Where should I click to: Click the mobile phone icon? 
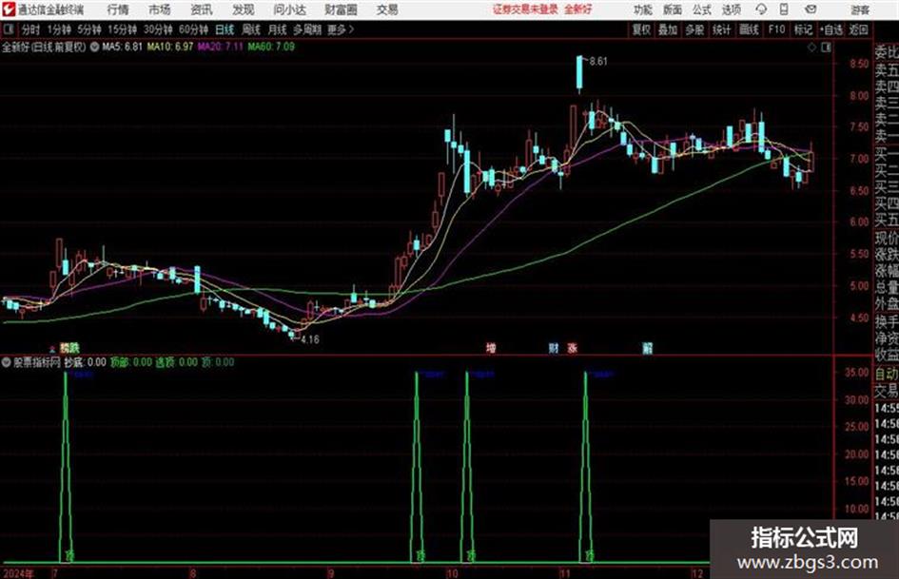(784, 10)
